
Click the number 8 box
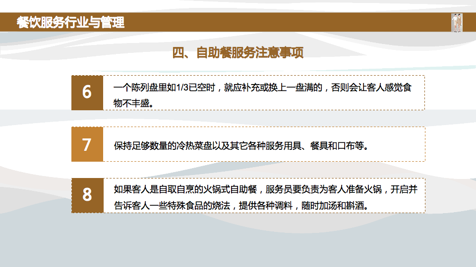(x=87, y=196)
